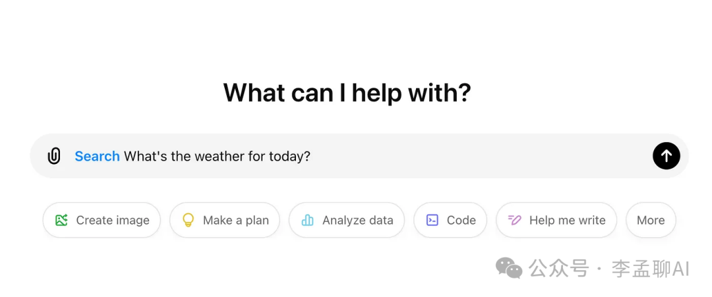Select the Create image text label

(x=113, y=221)
